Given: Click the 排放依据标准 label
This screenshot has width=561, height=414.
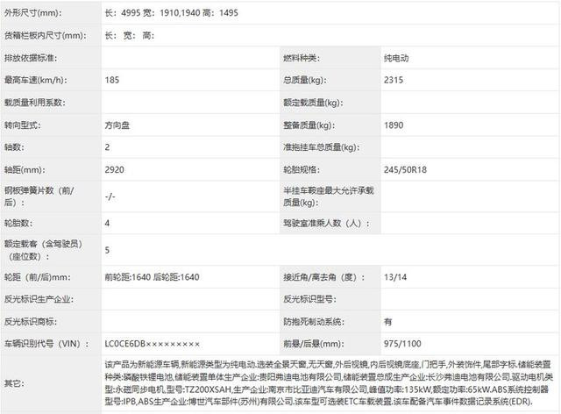Looking at the screenshot, I should (x=31, y=58).
